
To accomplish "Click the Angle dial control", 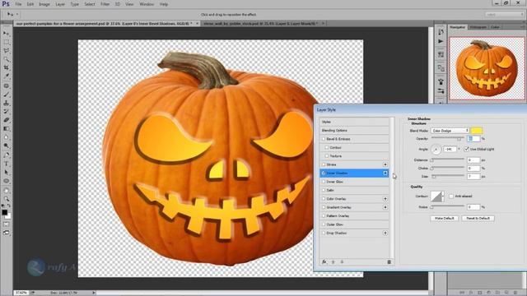I will tap(436, 149).
